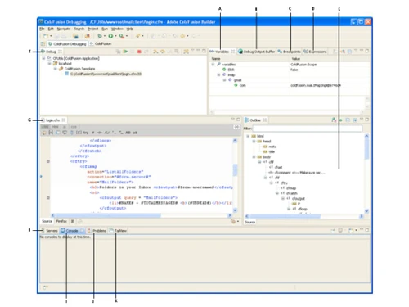Click the Debug (bug) launch toolbar icon
Screen dimensions: 409x307
[x=100, y=36]
